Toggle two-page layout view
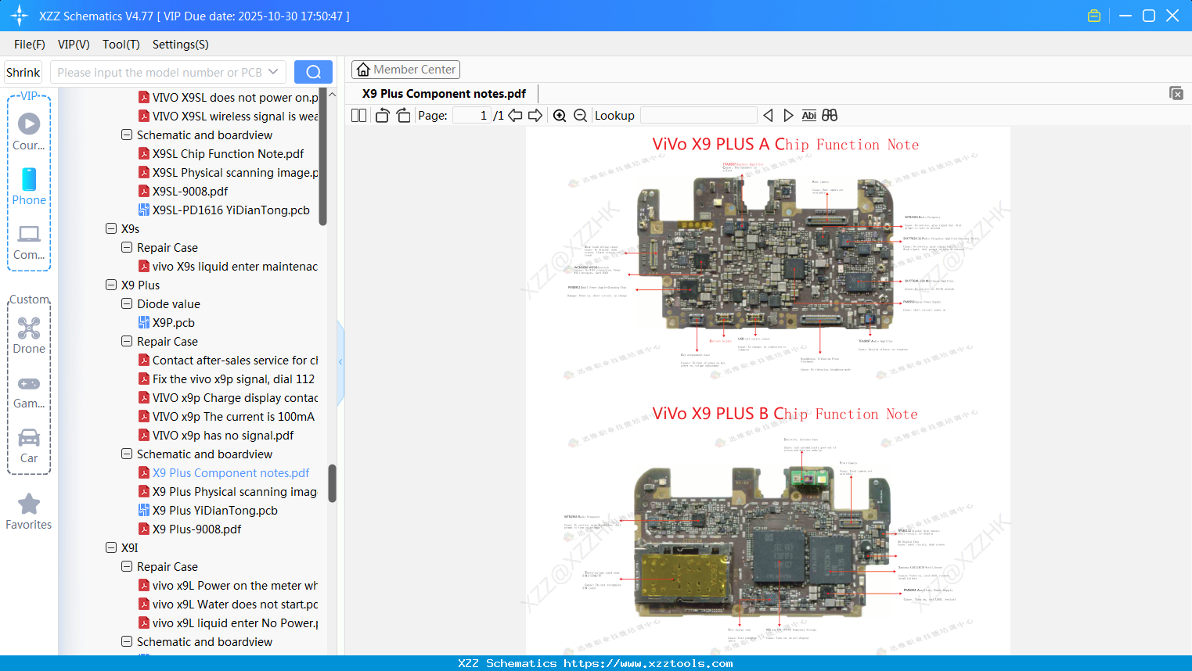 (358, 114)
